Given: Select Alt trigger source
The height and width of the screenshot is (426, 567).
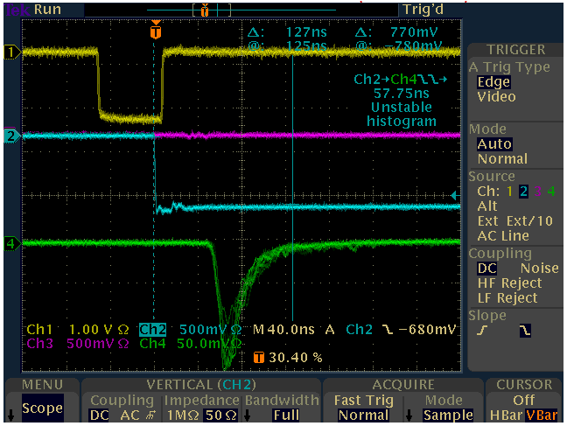Looking at the screenshot, I should pos(487,206).
